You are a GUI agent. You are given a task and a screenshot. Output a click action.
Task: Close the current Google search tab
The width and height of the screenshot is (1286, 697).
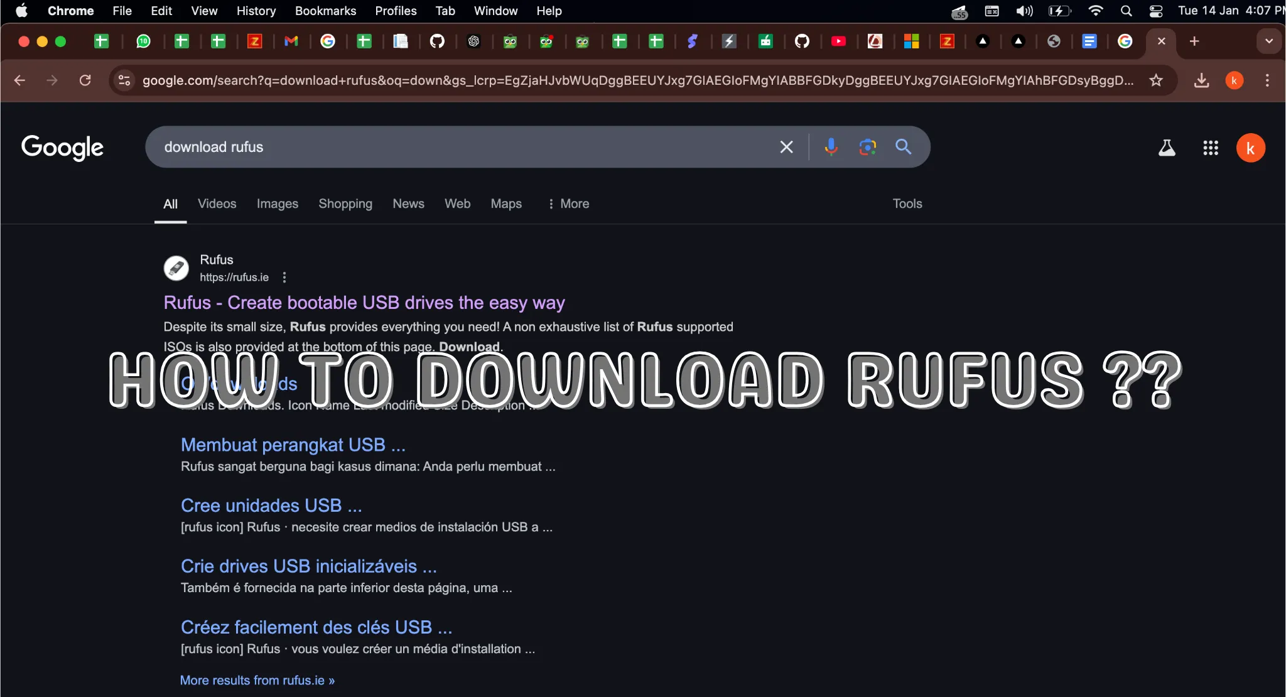coord(1162,41)
